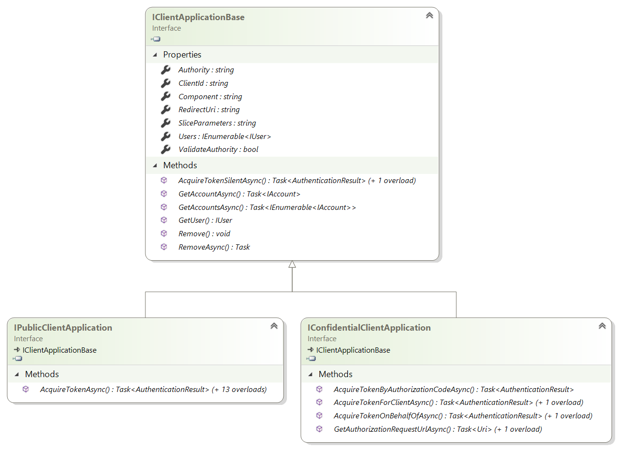Select the IClientApplicationBase title text
618x449 pixels.
coord(198,17)
